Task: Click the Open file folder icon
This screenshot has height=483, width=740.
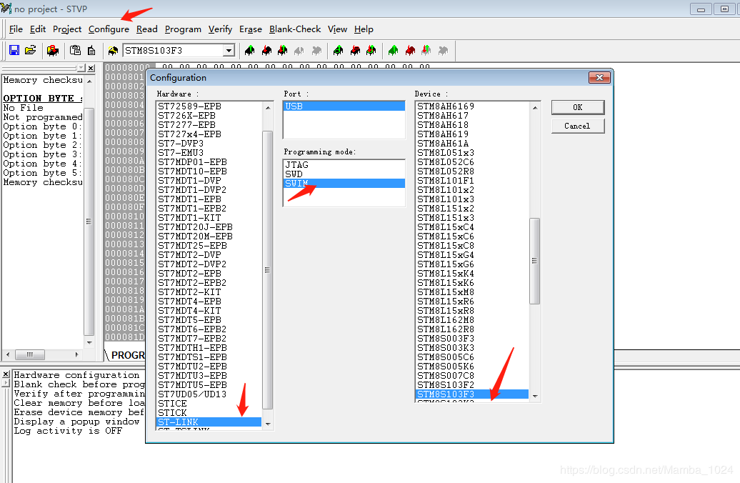Action: click(31, 50)
